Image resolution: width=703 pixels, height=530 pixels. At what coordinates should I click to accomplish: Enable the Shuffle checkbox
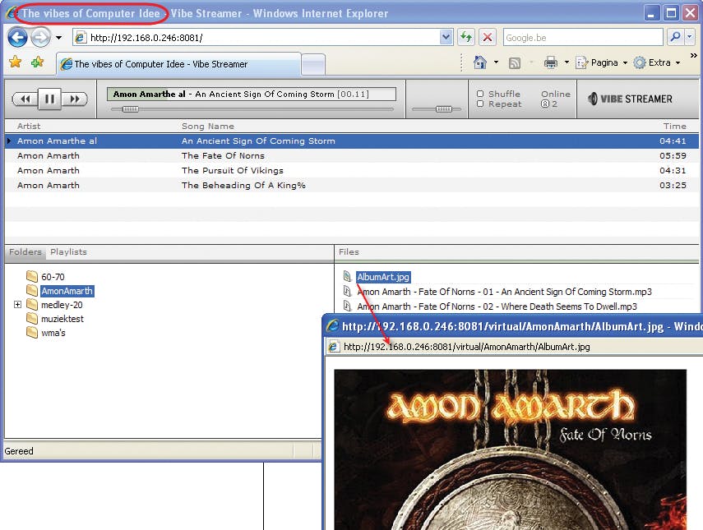pos(480,94)
